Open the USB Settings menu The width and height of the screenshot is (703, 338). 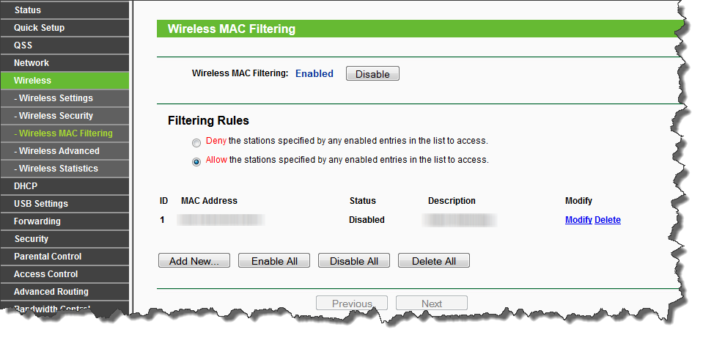pyautogui.click(x=41, y=204)
